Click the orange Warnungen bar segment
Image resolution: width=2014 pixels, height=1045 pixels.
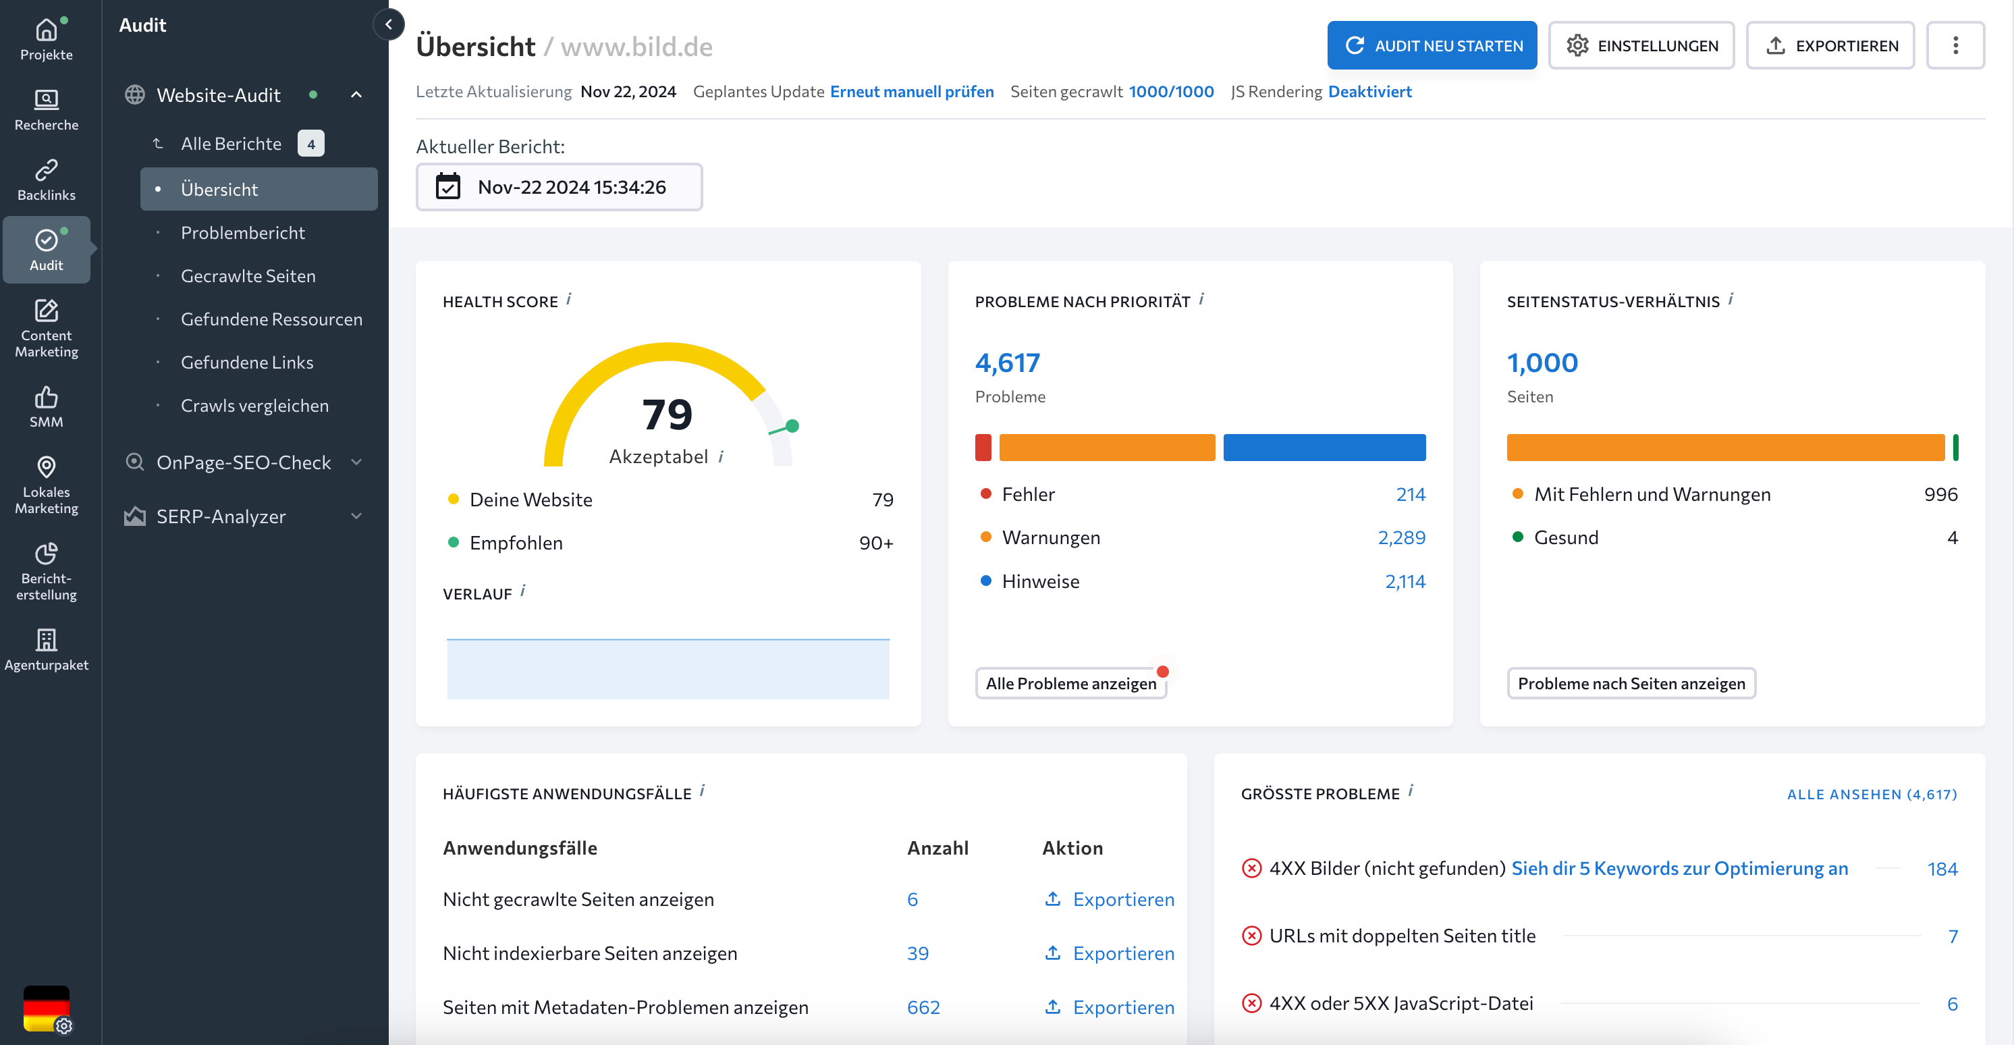pos(1106,448)
